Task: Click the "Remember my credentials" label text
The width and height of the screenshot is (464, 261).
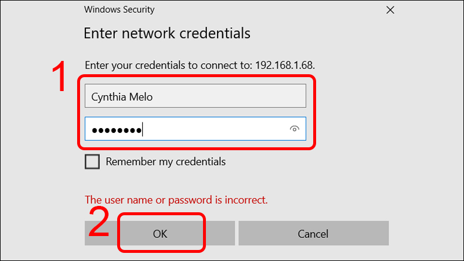Action: coord(165,162)
